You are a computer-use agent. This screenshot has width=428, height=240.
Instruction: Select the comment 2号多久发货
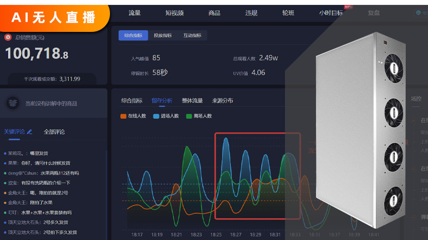56,222
